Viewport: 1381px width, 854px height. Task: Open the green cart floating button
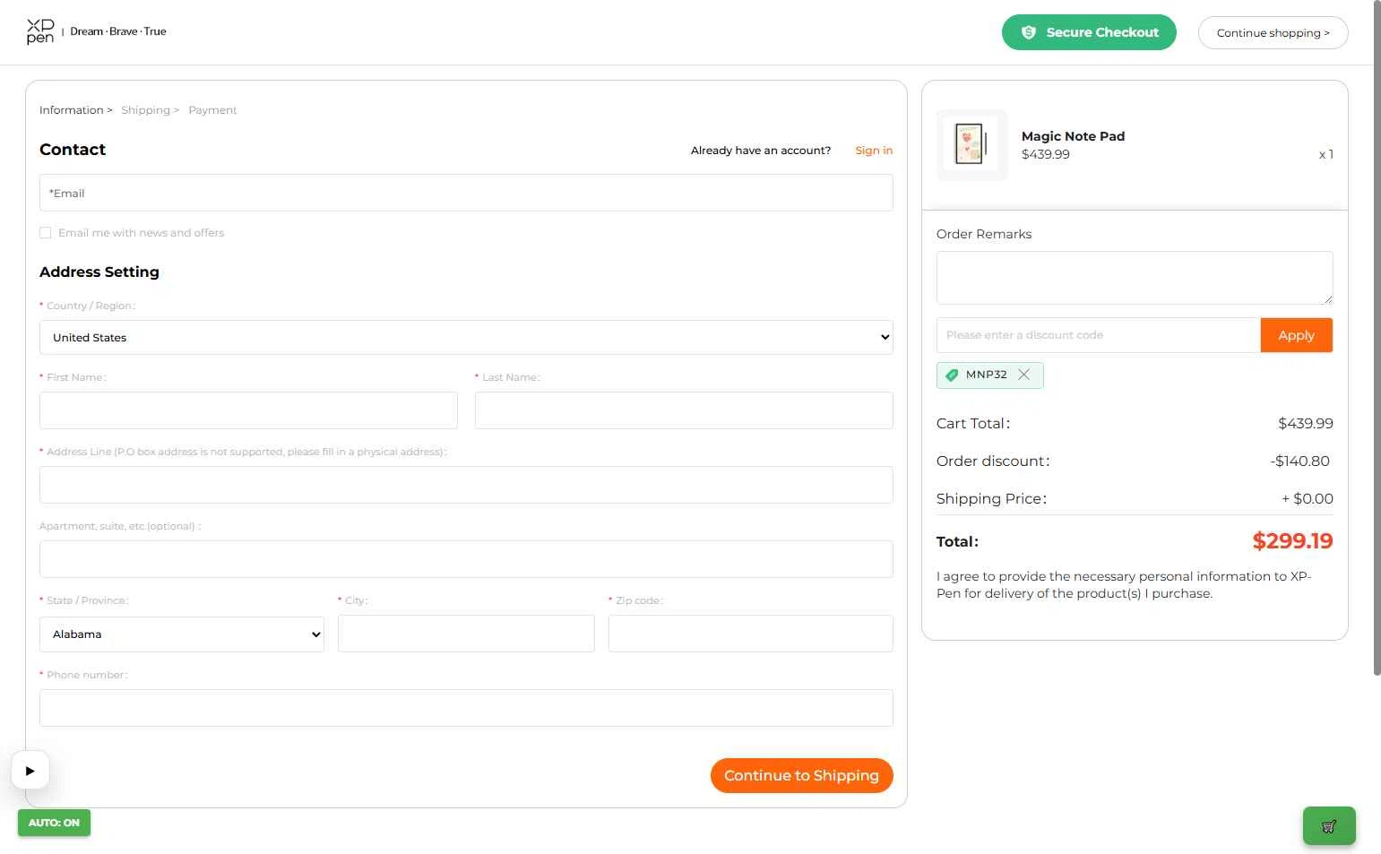coord(1329,826)
